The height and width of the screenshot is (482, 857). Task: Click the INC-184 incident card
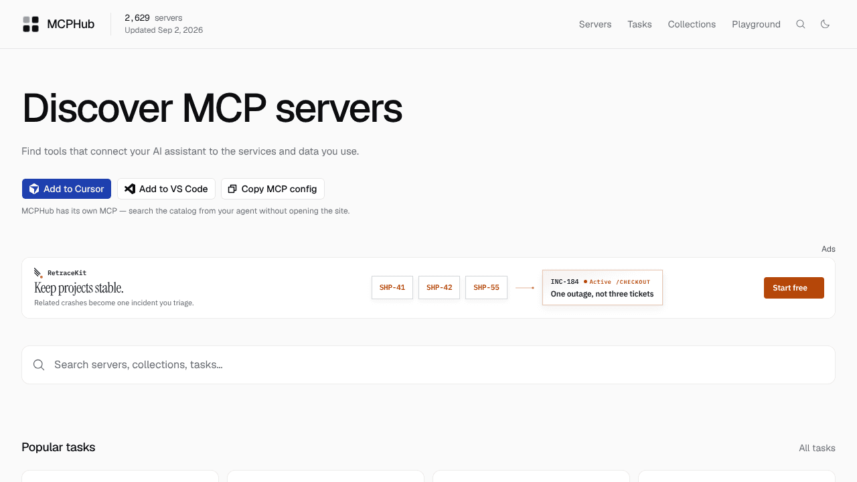coord(603,288)
